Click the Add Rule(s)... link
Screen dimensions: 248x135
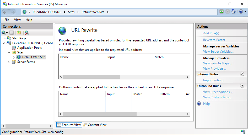click(x=212, y=33)
